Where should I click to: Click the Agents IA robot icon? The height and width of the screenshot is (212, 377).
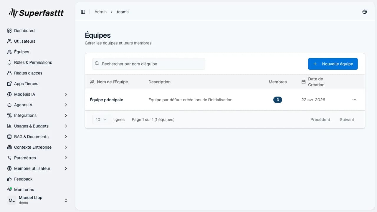click(9, 105)
